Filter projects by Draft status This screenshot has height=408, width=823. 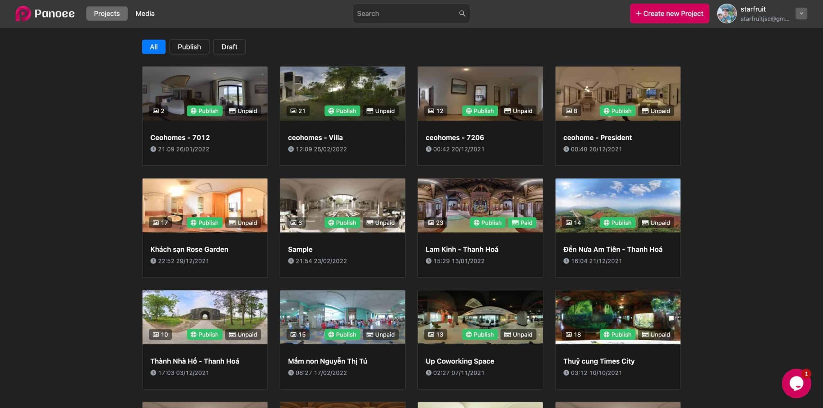pos(229,47)
